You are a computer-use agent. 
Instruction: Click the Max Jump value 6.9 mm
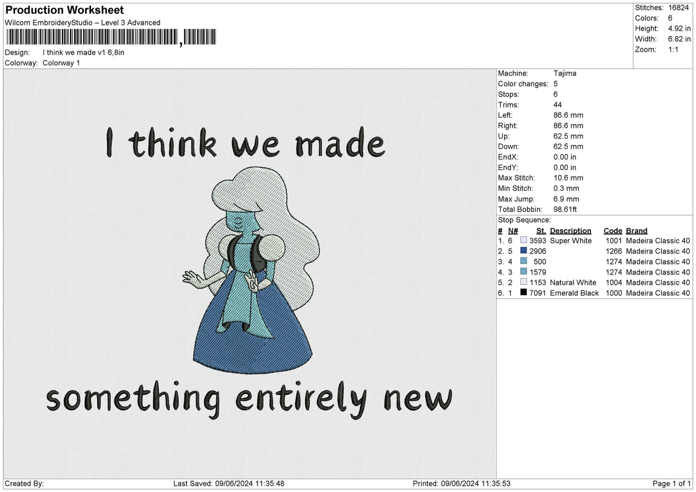pos(567,199)
